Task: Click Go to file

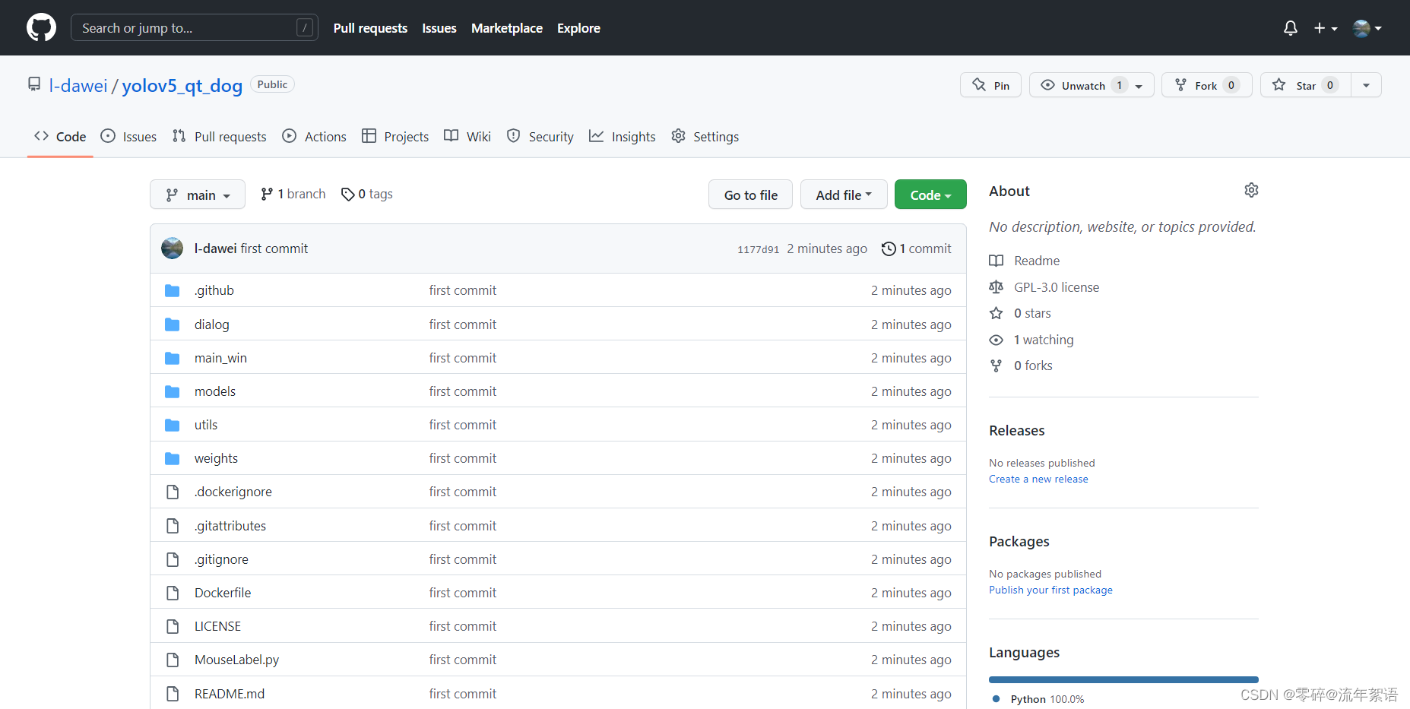Action: tap(750, 195)
